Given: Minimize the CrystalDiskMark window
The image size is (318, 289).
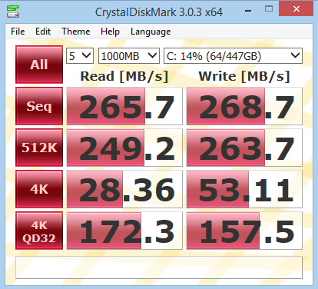Looking at the screenshot, I should (x=248, y=11).
